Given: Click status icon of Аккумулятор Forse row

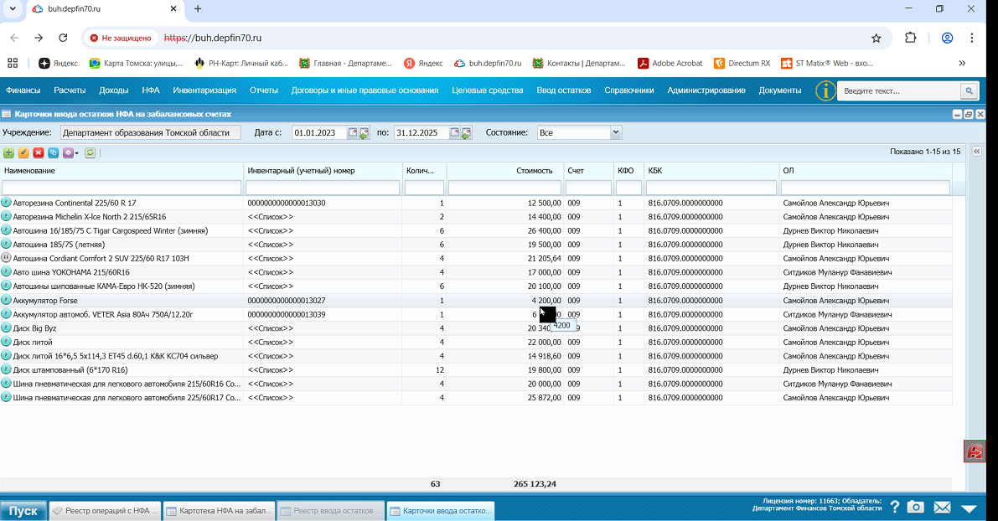Looking at the screenshot, I should pyautogui.click(x=7, y=300).
